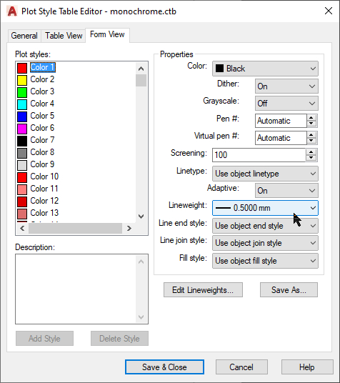Open the Line end style dropdown
Screen dimensions: 340x383
click(x=265, y=226)
